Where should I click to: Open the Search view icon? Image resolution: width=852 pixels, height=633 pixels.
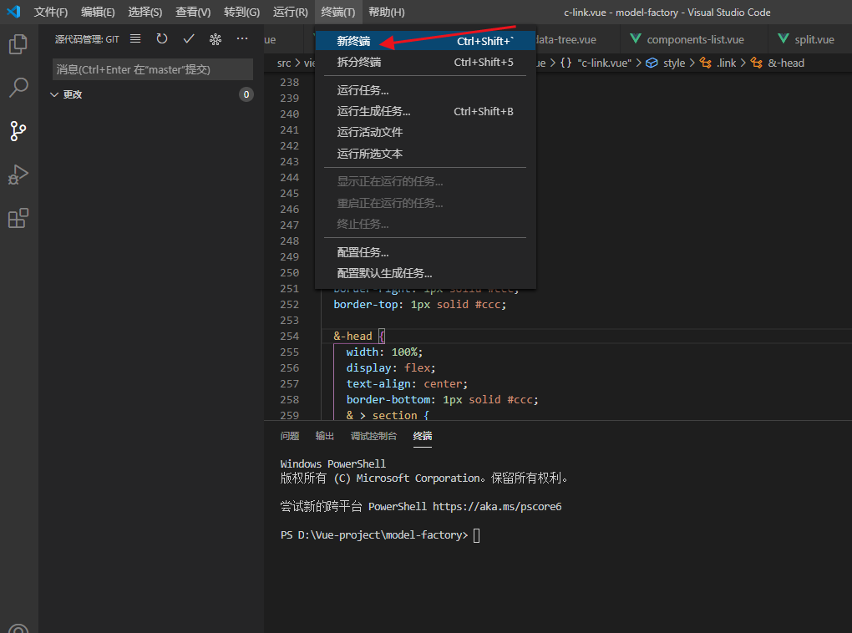tap(18, 87)
